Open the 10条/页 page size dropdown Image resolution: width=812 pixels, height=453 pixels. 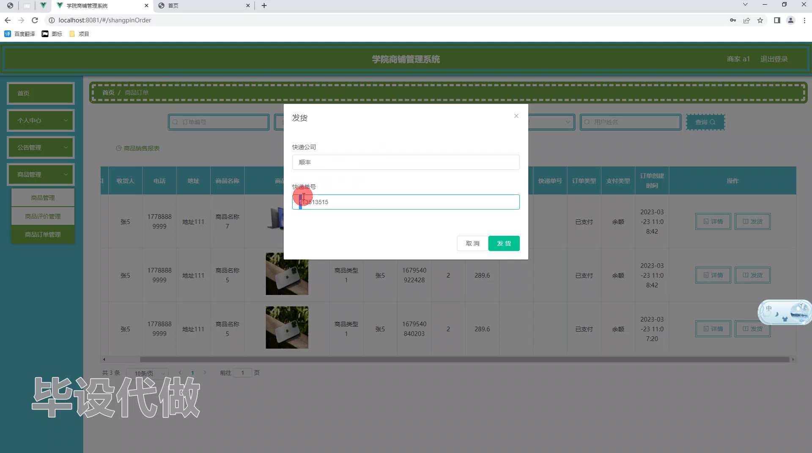pyautogui.click(x=148, y=373)
